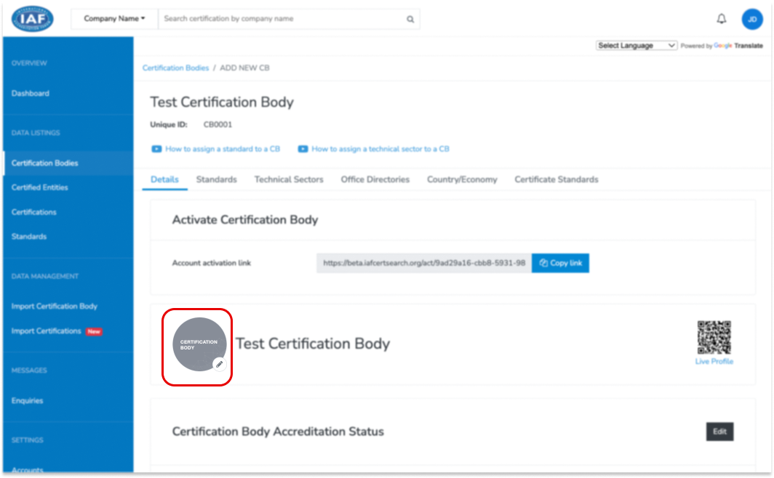Screen dimensions: 774x478
Task: Click the QR code image
Action: [x=714, y=338]
